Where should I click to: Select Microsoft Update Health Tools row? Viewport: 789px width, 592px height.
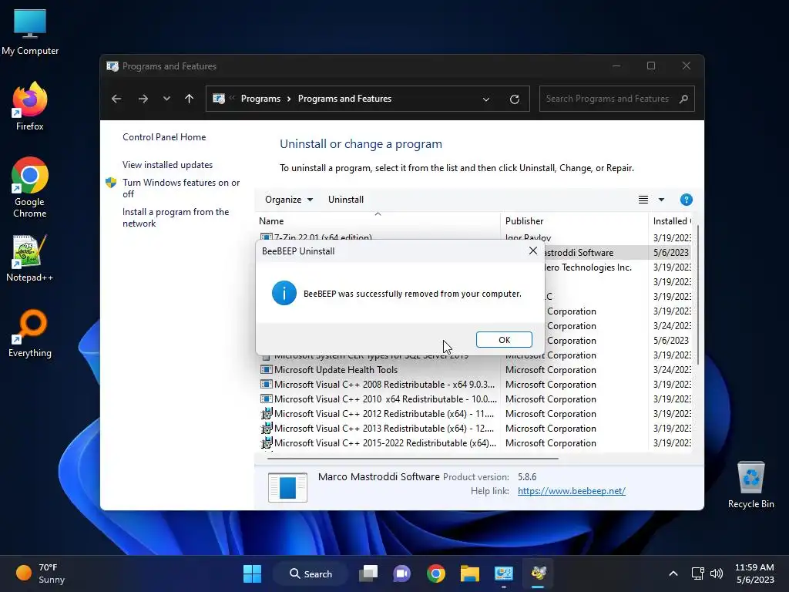pyautogui.click(x=475, y=369)
